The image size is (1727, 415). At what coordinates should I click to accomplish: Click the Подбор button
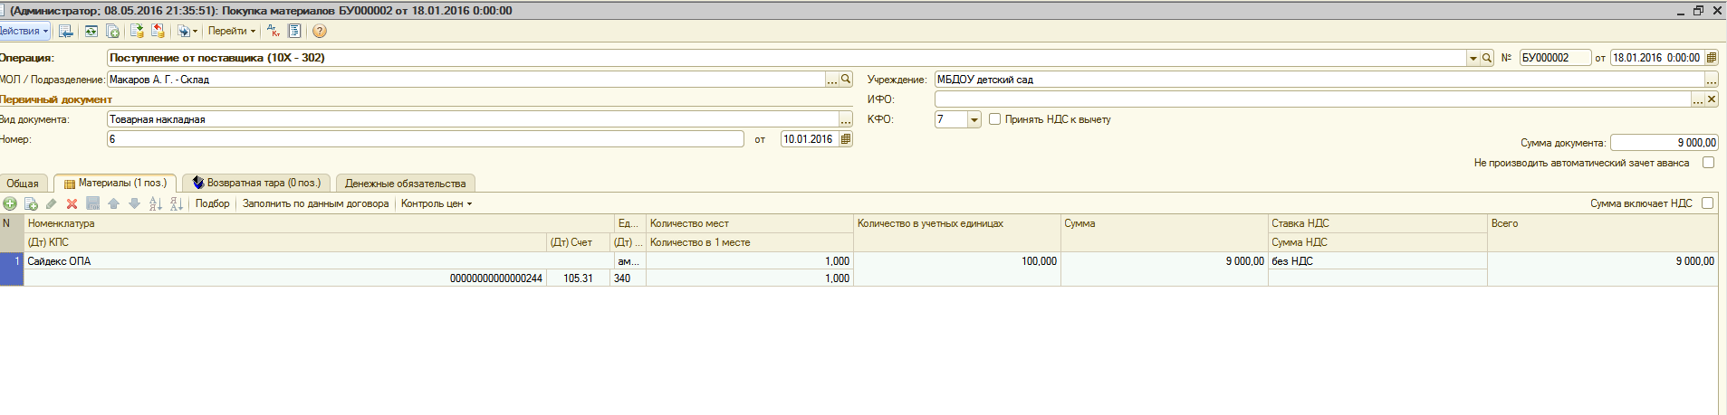[x=213, y=203]
